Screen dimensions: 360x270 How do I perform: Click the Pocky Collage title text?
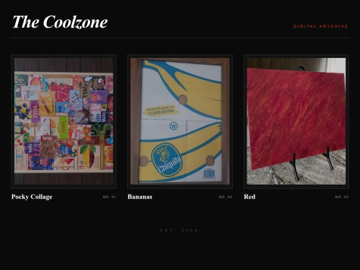point(32,197)
